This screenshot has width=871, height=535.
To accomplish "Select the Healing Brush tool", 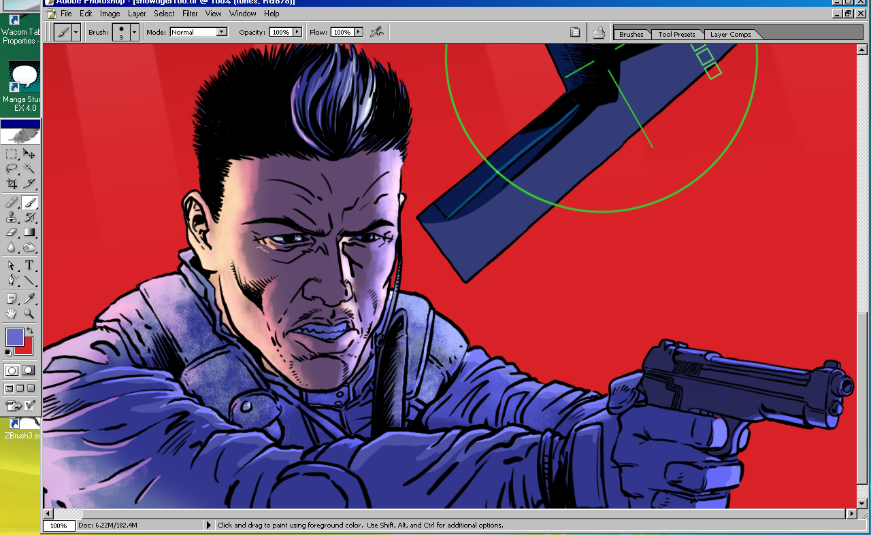I will [x=12, y=203].
